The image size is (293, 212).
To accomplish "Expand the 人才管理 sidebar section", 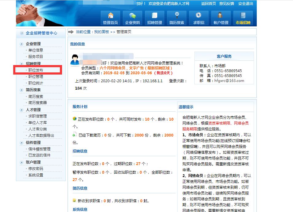I will (33, 110).
